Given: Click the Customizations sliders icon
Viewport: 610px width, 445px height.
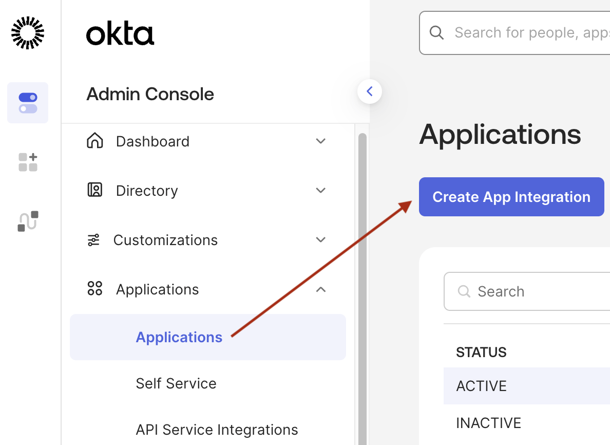Looking at the screenshot, I should (93, 239).
